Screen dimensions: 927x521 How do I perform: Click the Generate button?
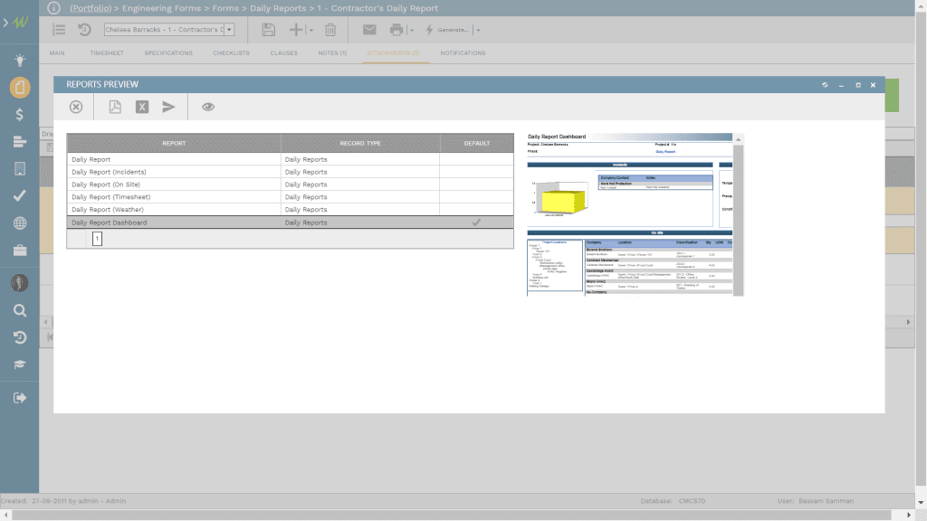coord(447,30)
